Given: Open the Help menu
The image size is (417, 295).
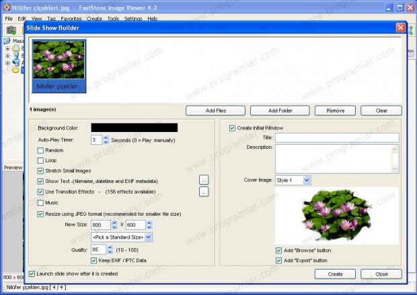Looking at the screenshot, I should click(153, 19).
